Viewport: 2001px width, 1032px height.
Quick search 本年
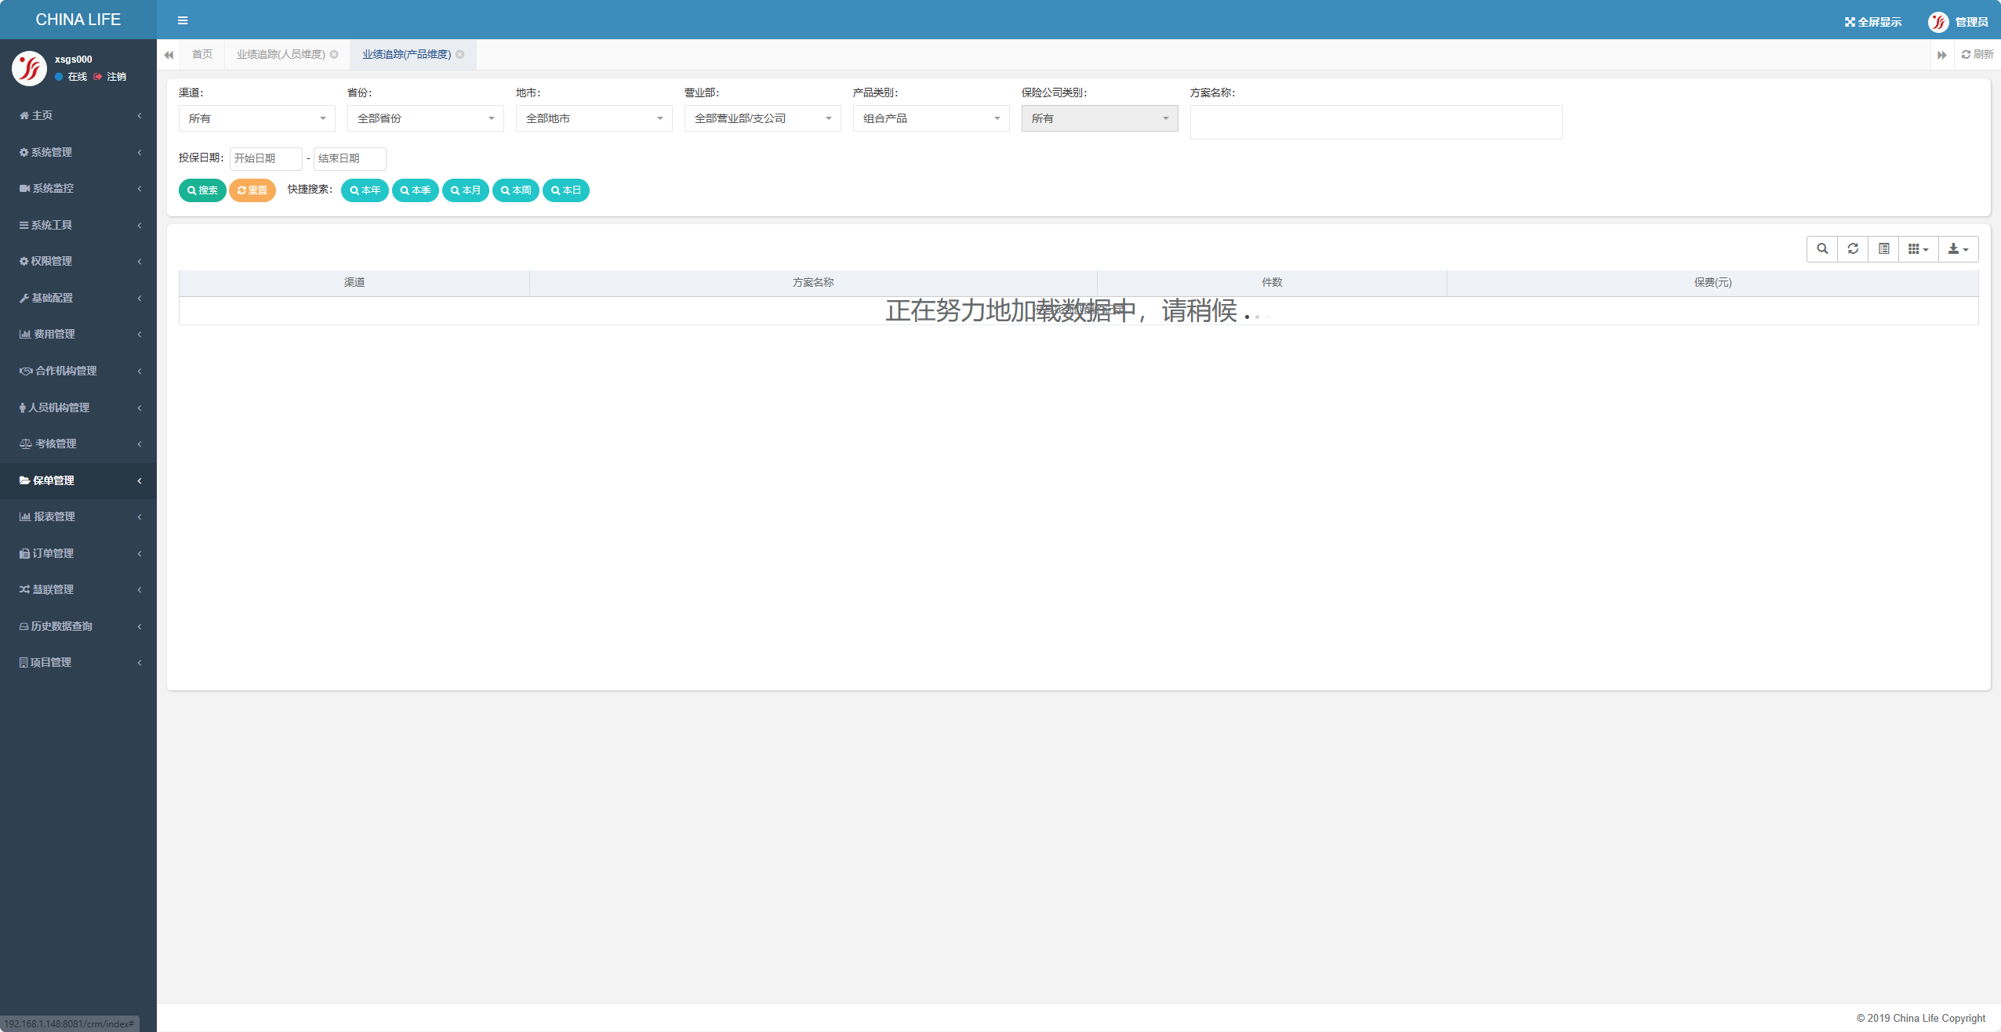[x=365, y=190]
